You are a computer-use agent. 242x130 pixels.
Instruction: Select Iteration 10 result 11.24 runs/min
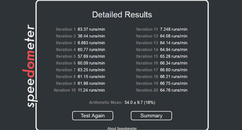(91, 90)
